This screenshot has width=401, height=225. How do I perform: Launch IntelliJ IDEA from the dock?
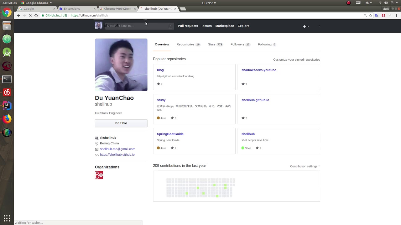click(7, 106)
